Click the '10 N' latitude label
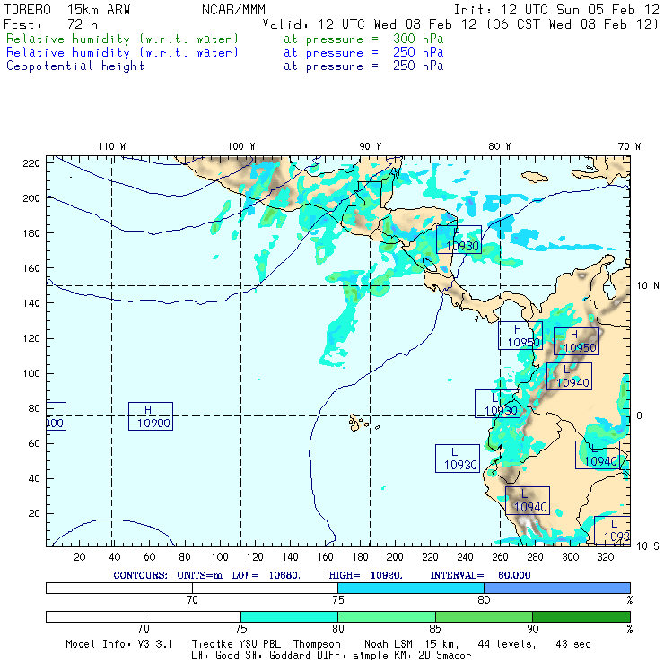 click(648, 286)
